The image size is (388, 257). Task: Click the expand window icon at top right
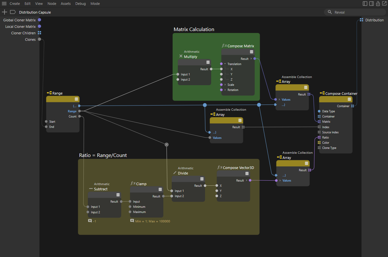point(384,4)
